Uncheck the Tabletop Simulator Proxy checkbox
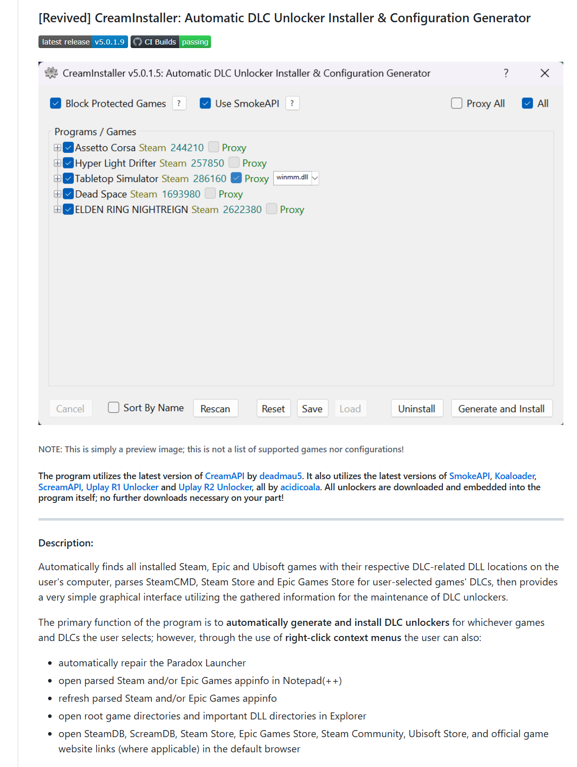577x767 pixels. 236,178
